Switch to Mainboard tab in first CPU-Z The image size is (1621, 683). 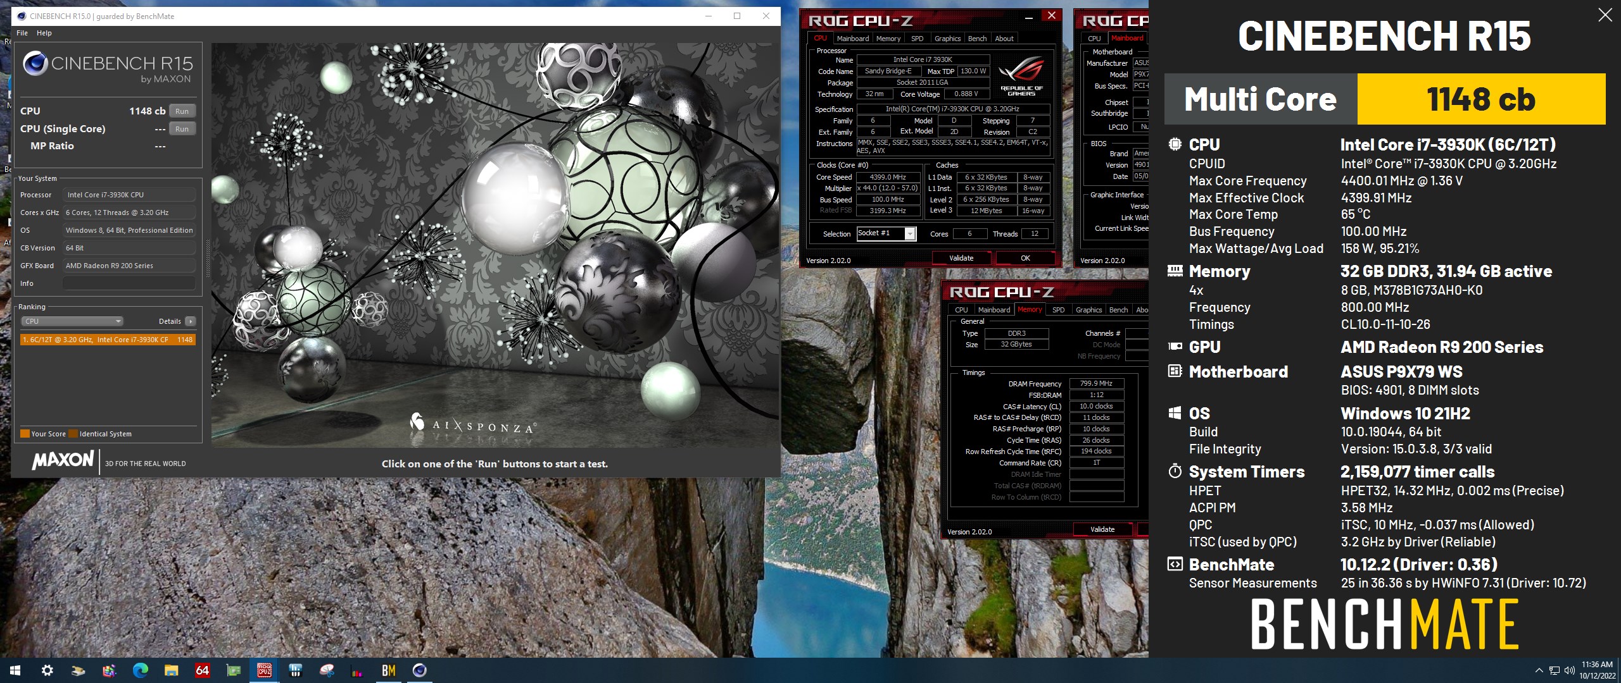(x=853, y=39)
